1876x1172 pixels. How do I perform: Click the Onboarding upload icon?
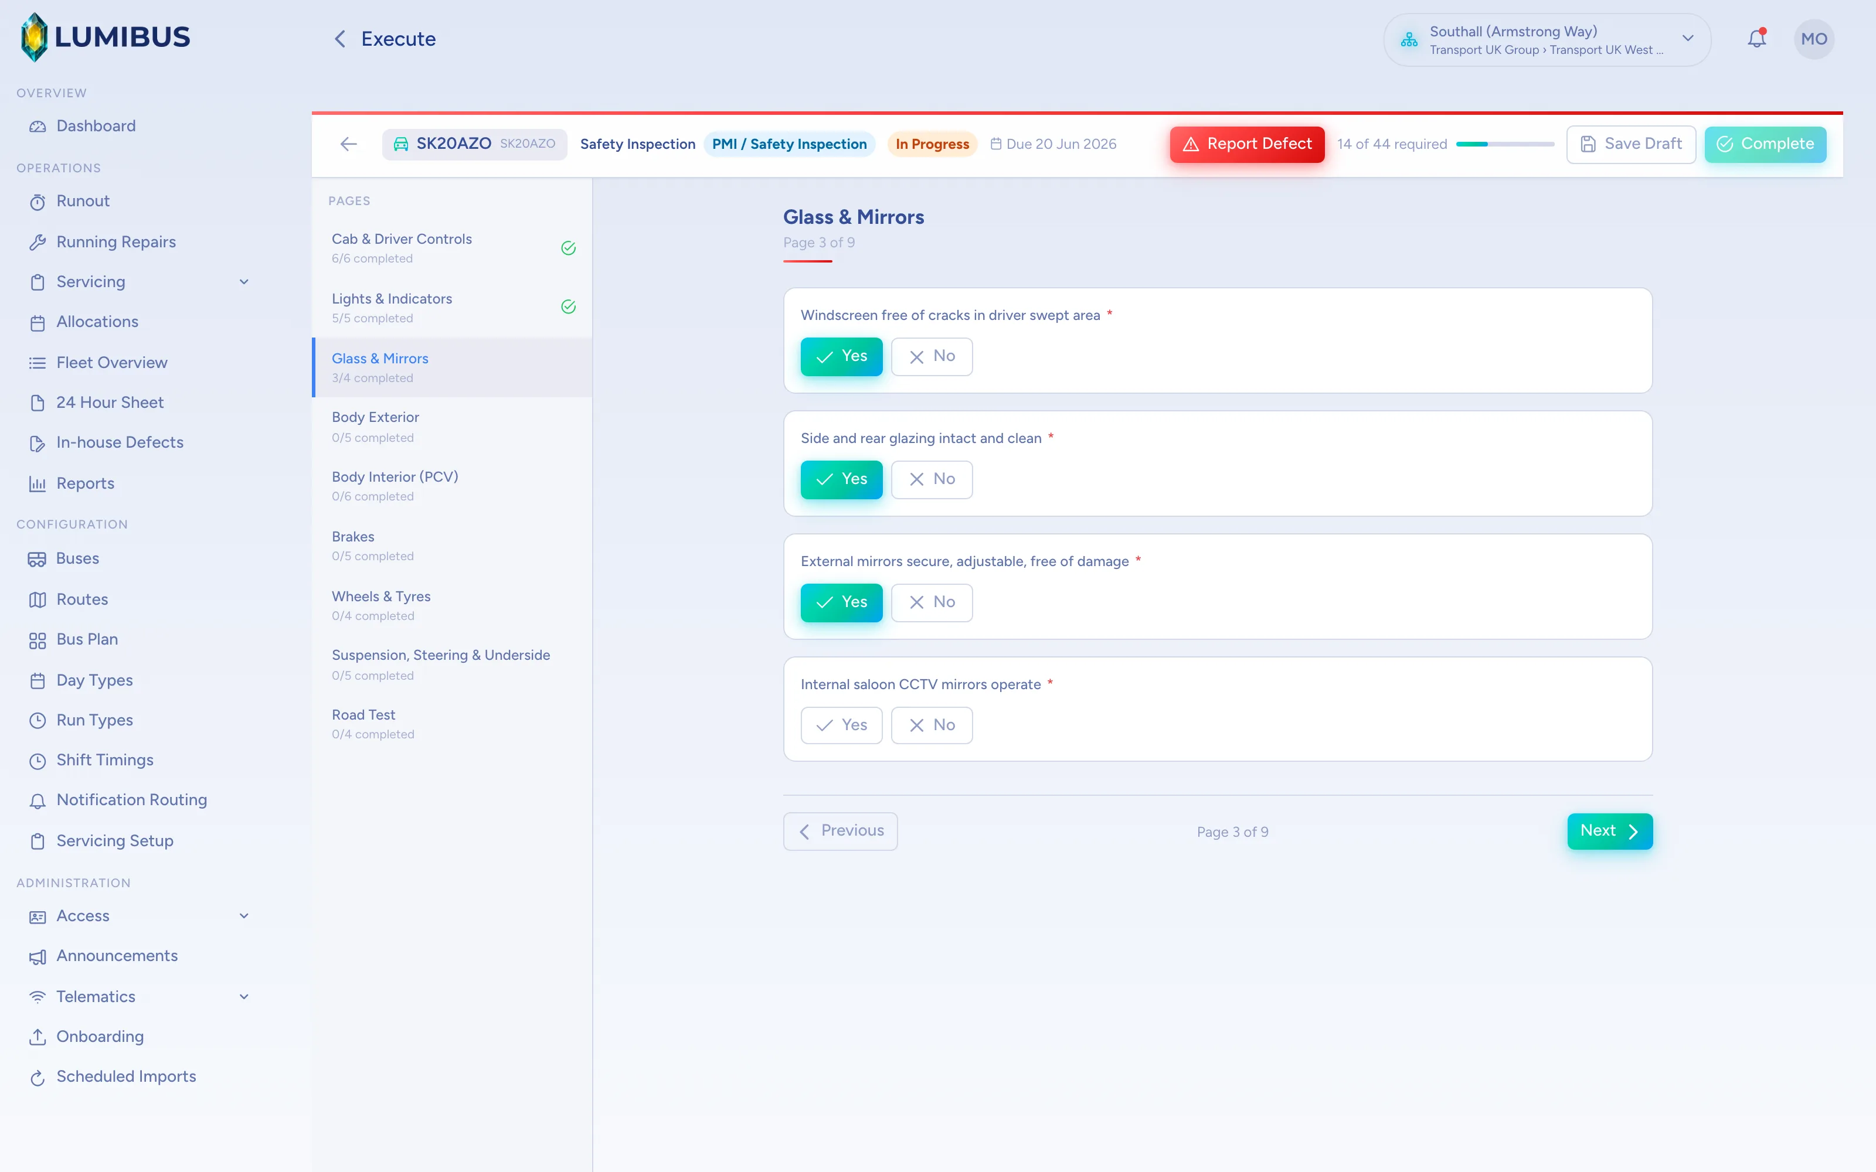point(37,1037)
